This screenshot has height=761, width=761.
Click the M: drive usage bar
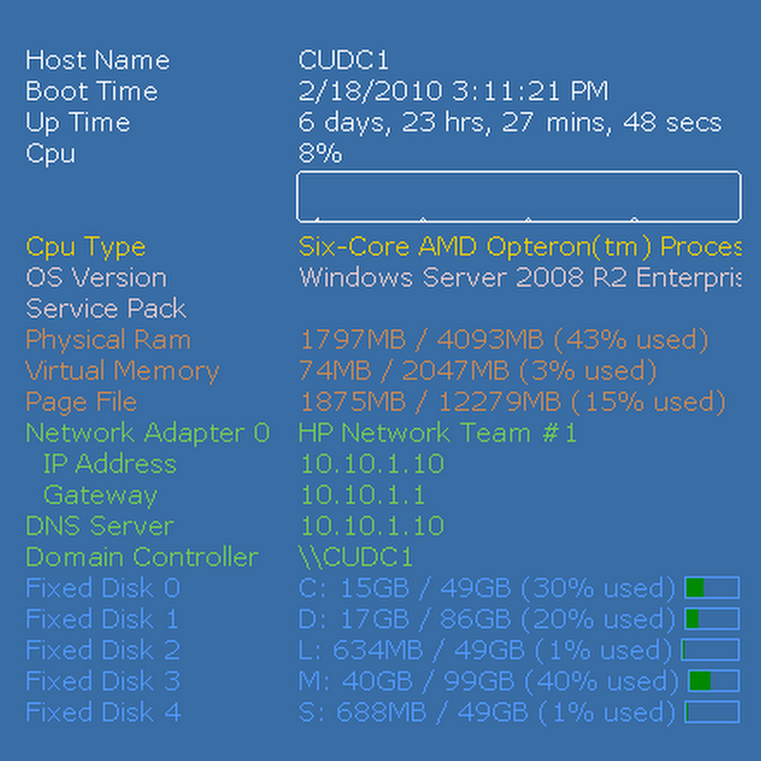tap(713, 681)
